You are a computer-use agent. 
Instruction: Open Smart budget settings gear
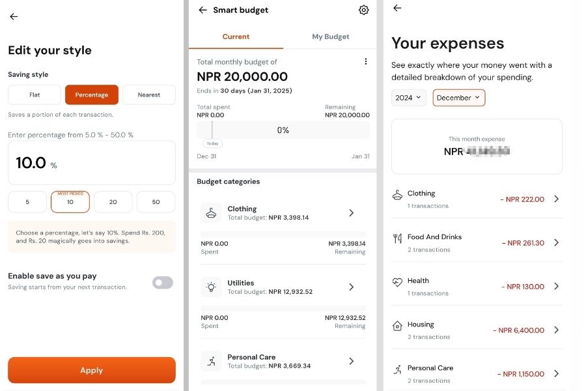(364, 10)
